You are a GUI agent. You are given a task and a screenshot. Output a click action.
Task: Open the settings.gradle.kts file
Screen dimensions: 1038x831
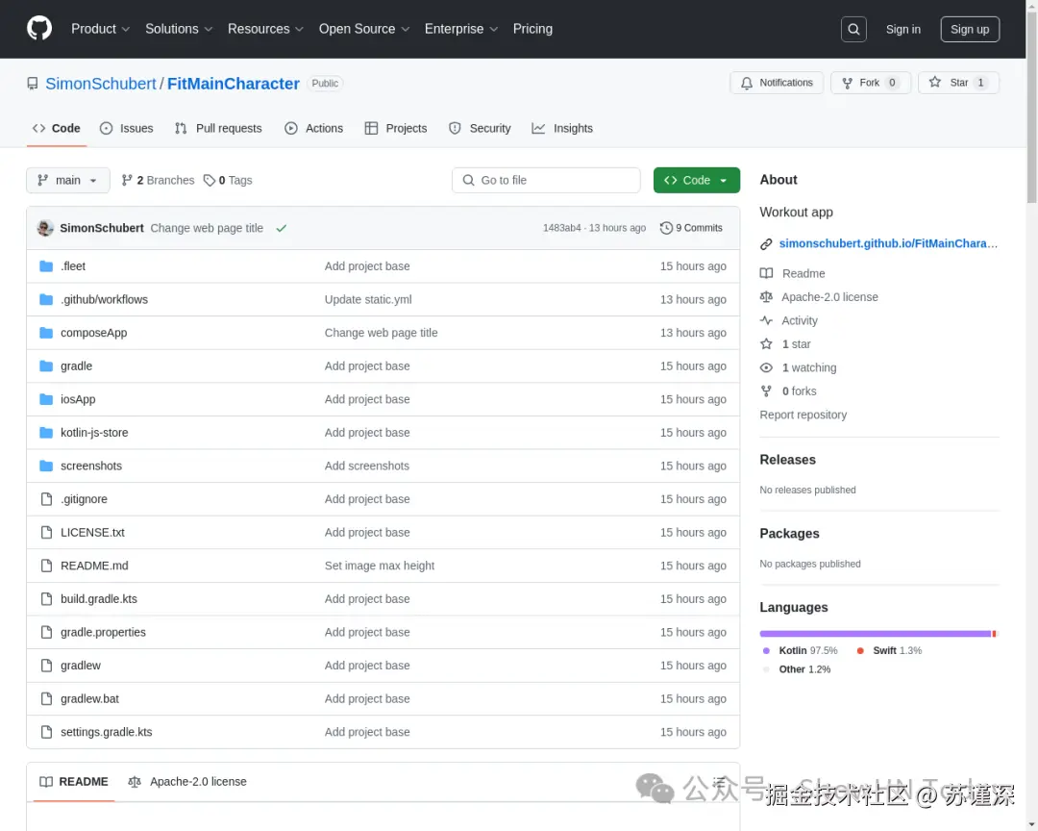106,732
